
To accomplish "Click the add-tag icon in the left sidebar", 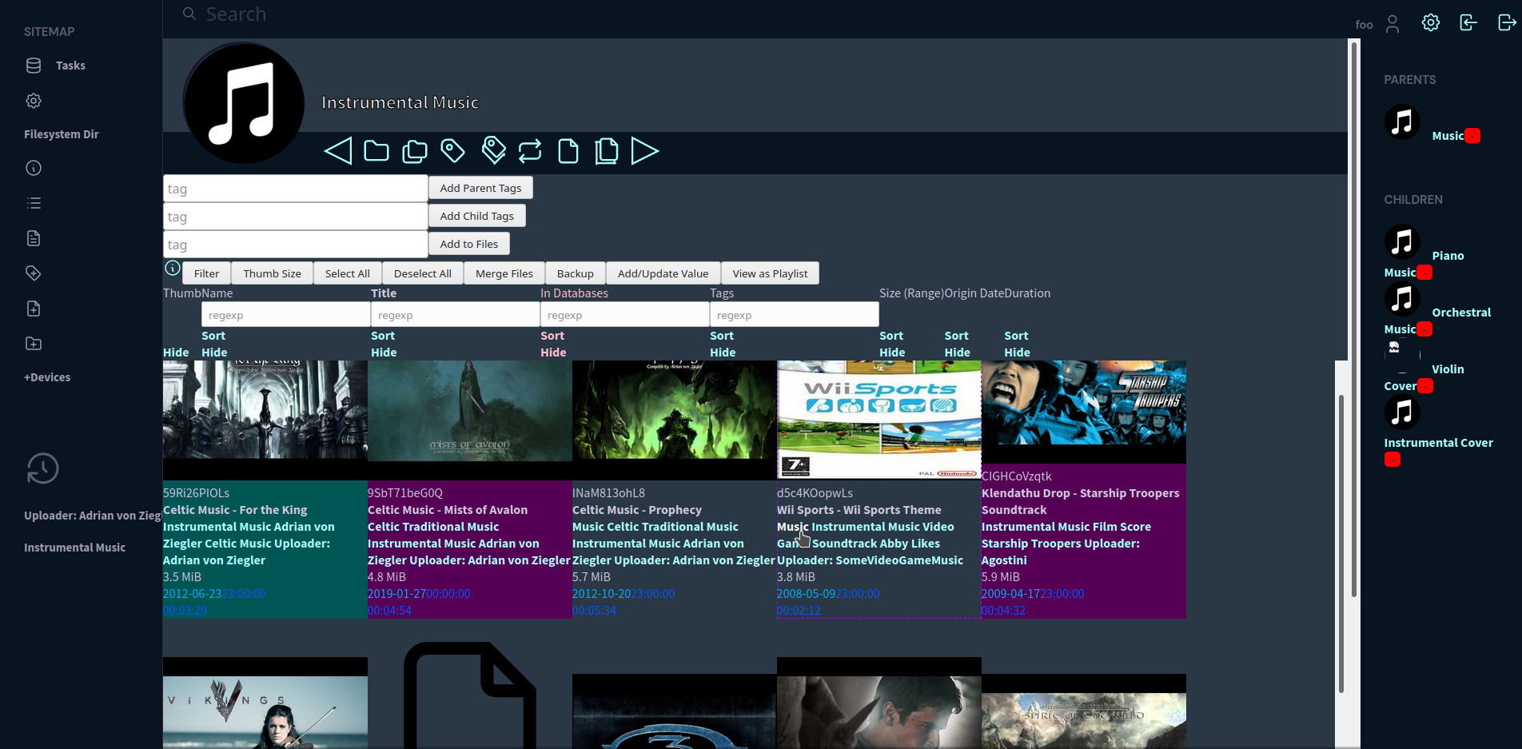I will (34, 273).
